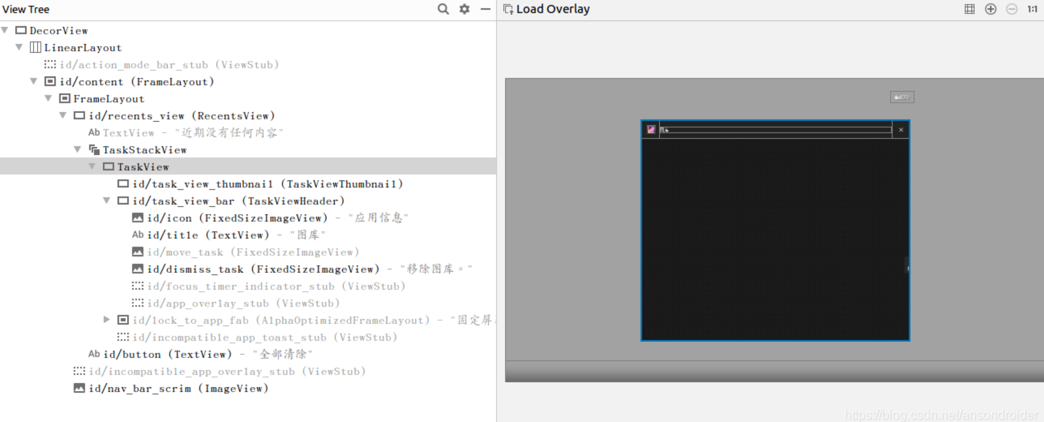Collapse the View Tree panel

pos(485,9)
